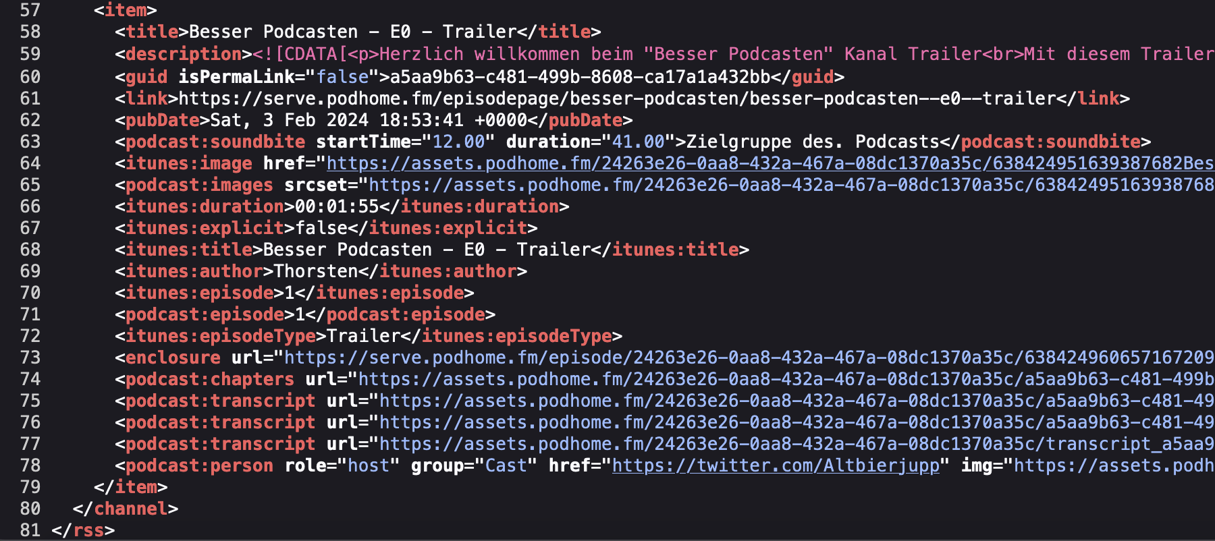Click the pubDate value 'Sat, 3 Feb 2024 18:53:41 +0000'
1215x541 pixels.
point(369,120)
